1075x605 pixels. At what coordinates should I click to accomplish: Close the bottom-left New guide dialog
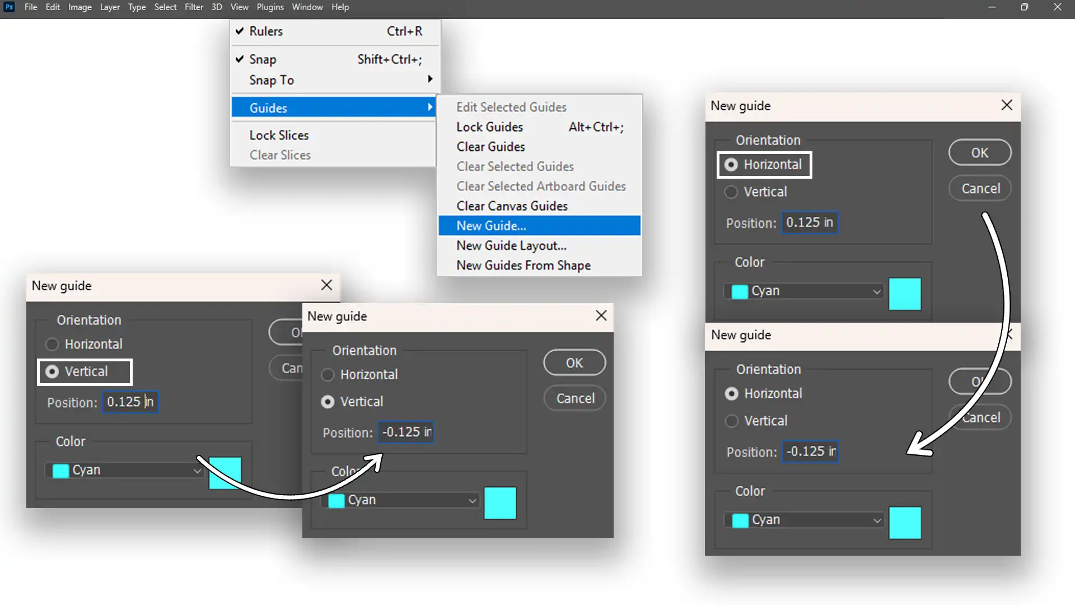point(327,285)
